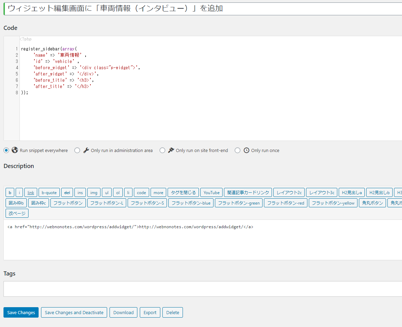The image size is (402, 327).
Task: Click the 'before_widget' code line
Action: tap(87, 67)
